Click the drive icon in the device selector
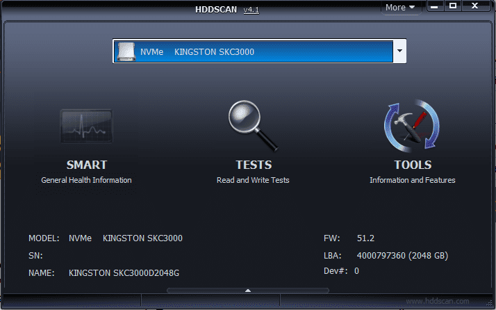Screen dimensions: 496x310 click(126, 51)
